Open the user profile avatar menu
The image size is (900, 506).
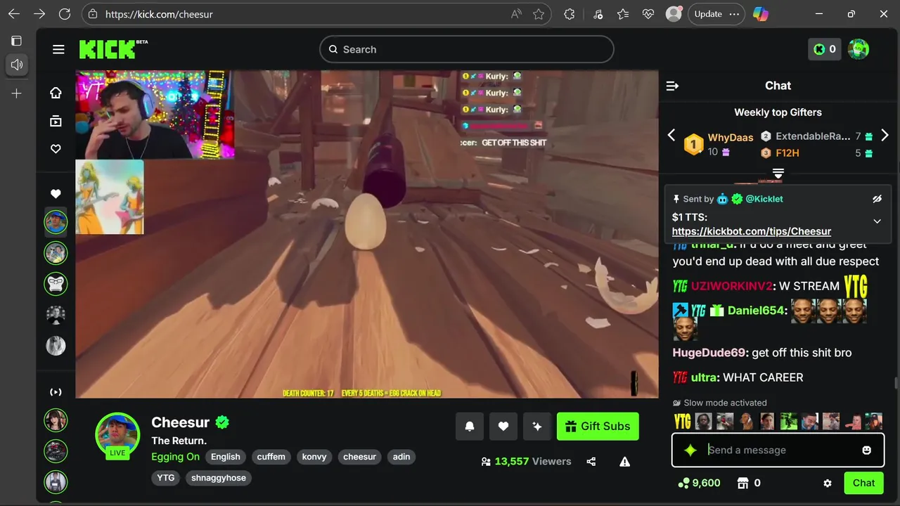click(x=859, y=49)
